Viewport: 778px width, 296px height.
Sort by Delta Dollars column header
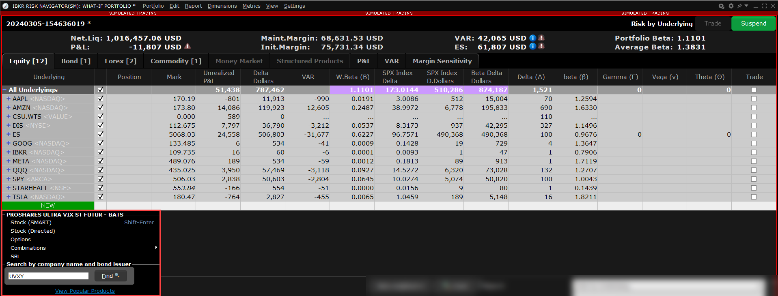coord(263,77)
